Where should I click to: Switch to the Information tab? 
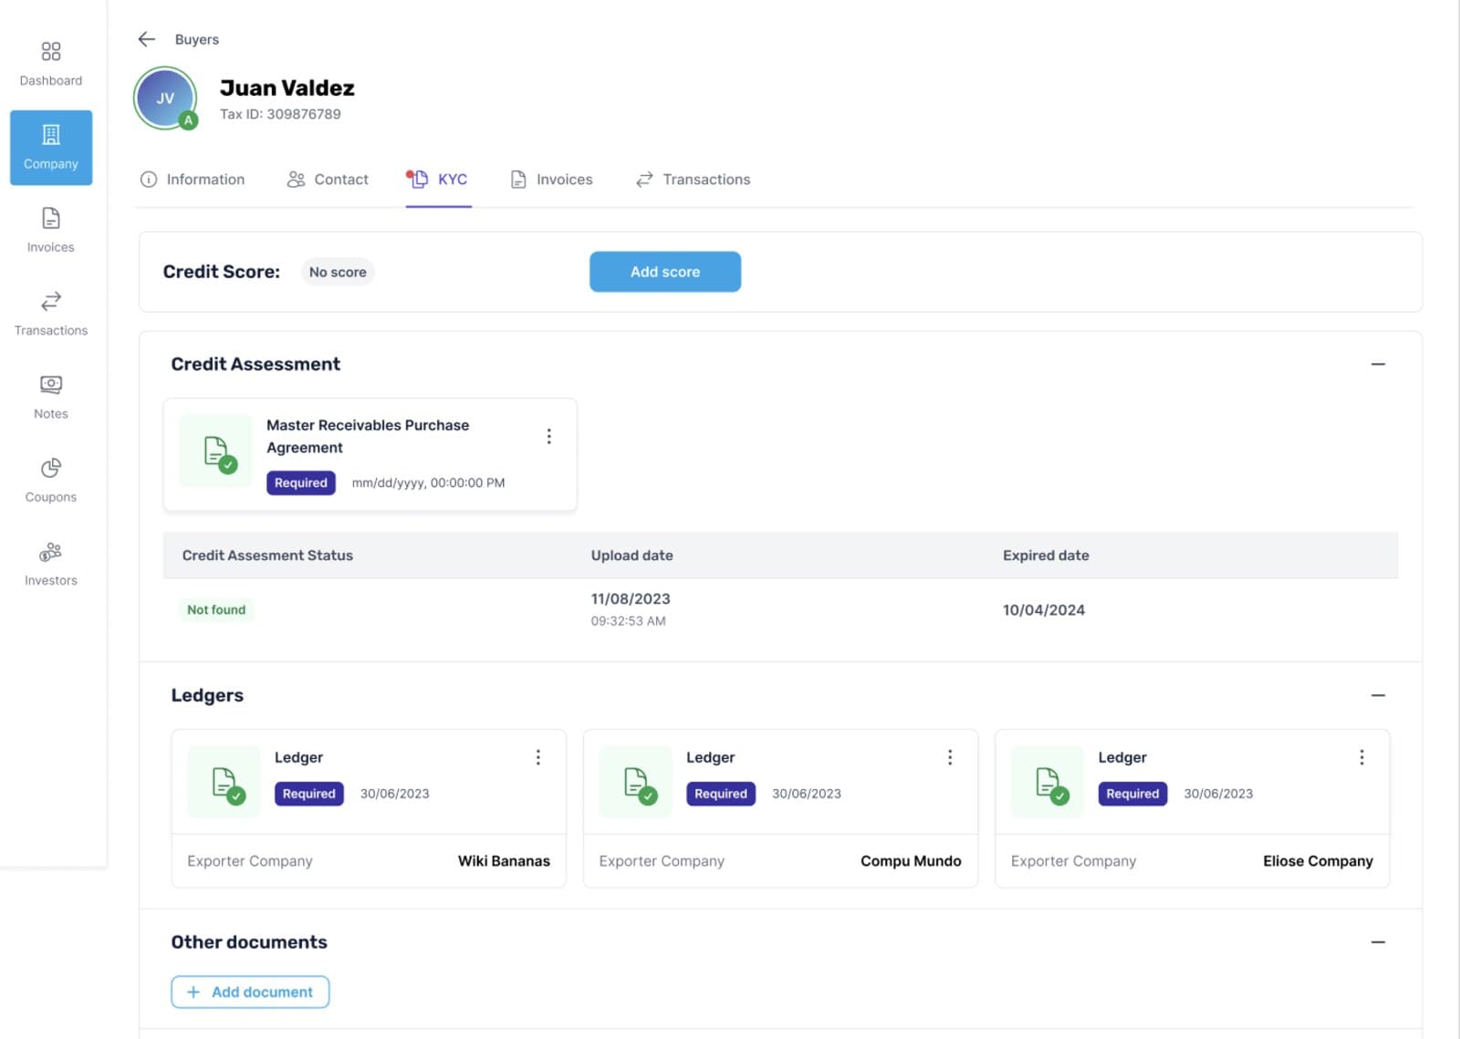click(x=193, y=180)
